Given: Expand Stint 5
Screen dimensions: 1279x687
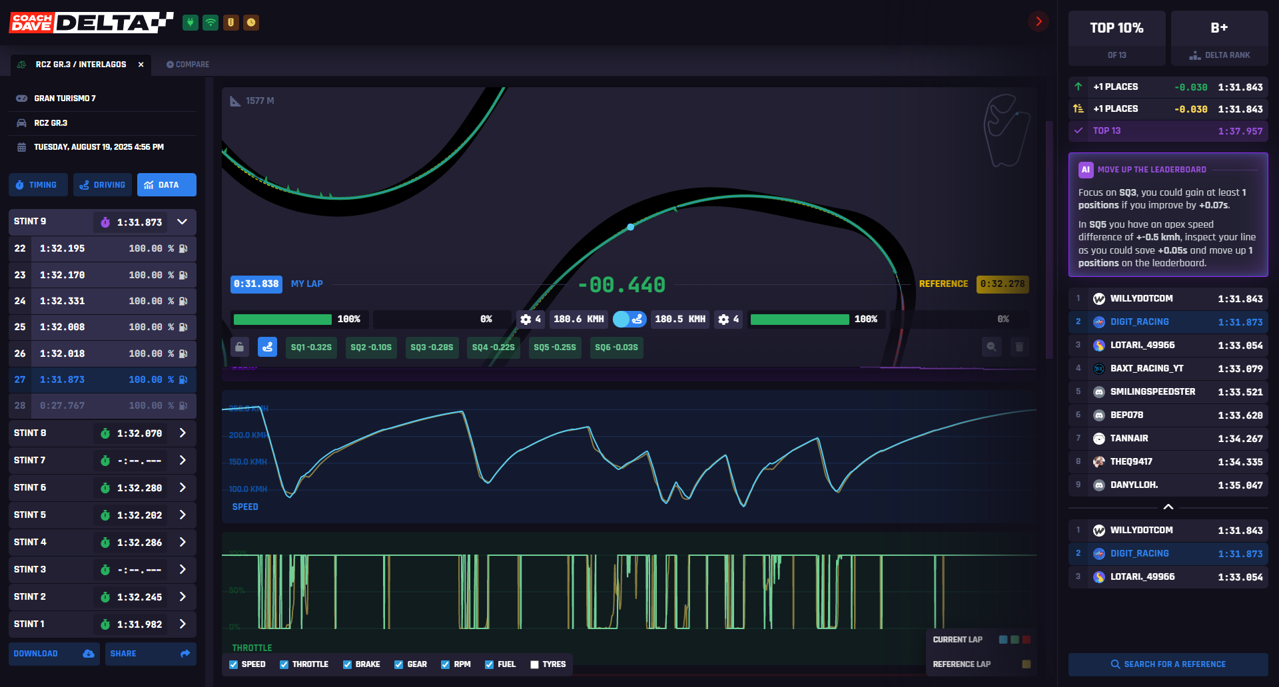Looking at the screenshot, I should pyautogui.click(x=183, y=515).
